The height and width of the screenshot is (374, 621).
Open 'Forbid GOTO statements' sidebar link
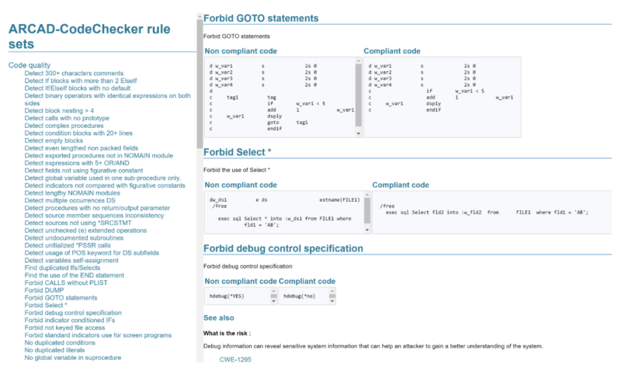[61, 298]
